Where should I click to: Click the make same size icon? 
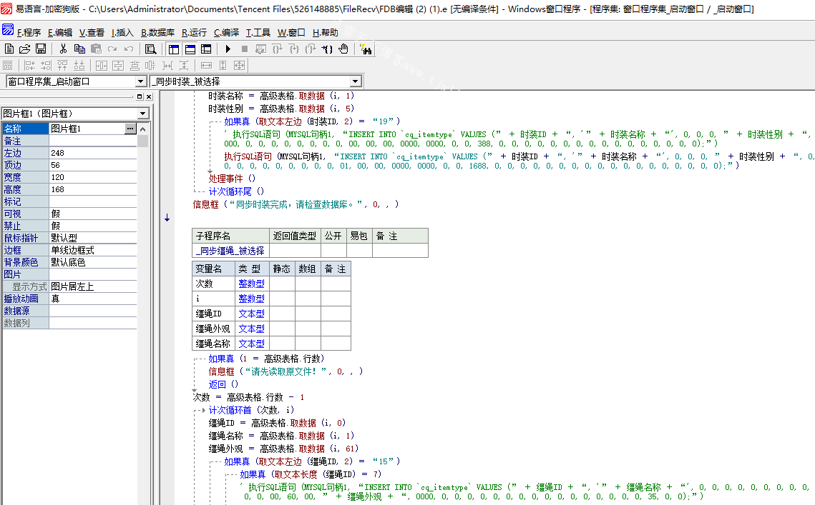coord(239,66)
